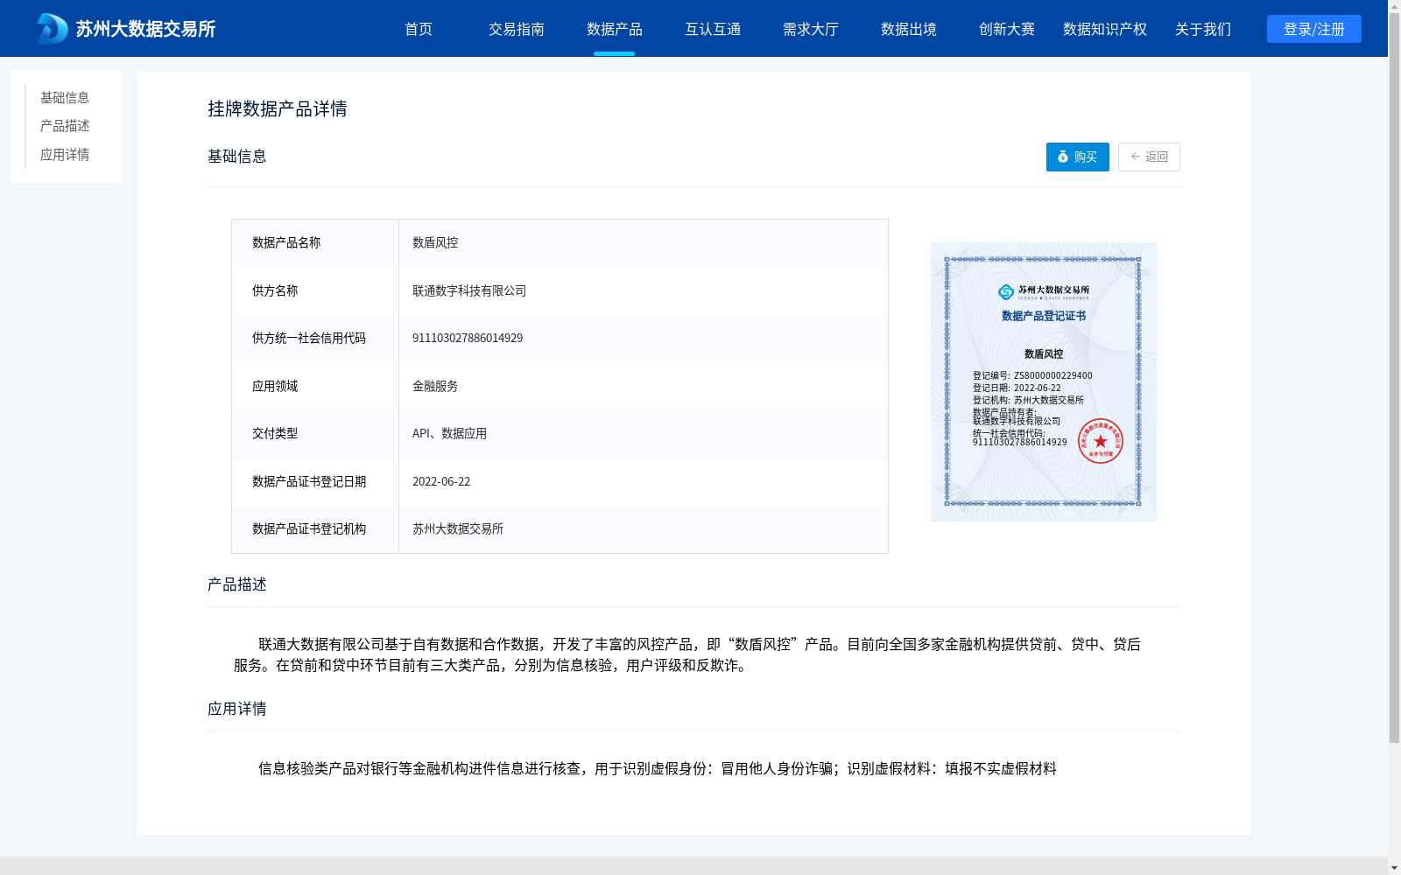Click the 联通数字科技有限公司 supplier cell
The height and width of the screenshot is (875, 1401).
click(x=643, y=290)
